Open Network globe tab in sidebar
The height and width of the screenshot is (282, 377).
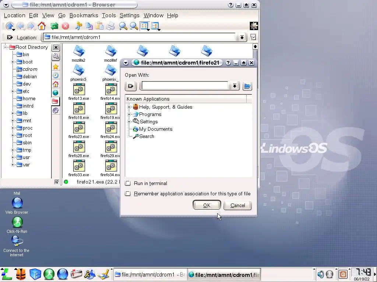[56, 93]
